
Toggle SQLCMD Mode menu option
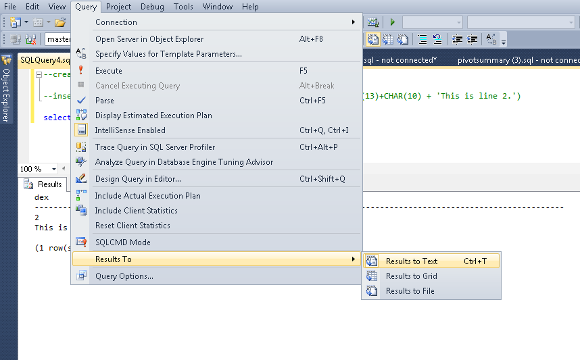pyautogui.click(x=122, y=242)
